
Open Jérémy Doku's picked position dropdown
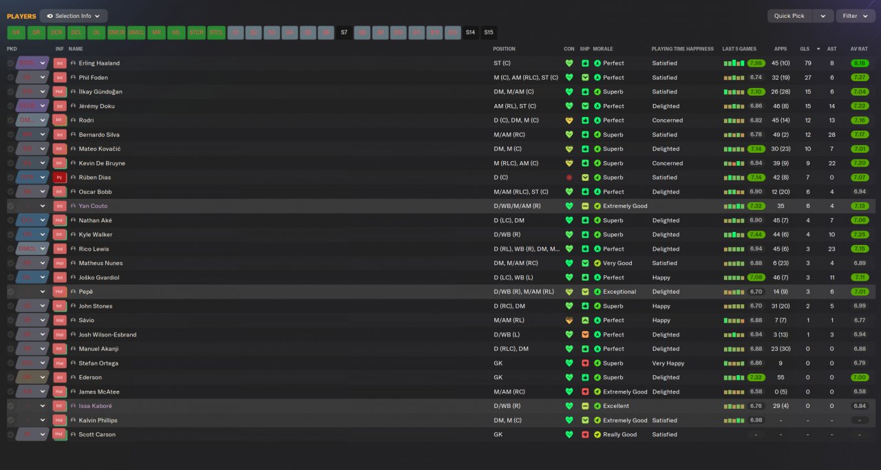pos(32,106)
